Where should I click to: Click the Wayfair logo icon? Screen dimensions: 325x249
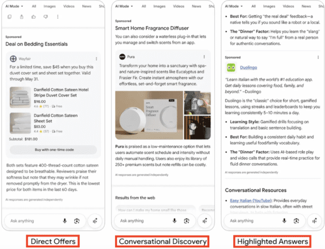point(13,59)
